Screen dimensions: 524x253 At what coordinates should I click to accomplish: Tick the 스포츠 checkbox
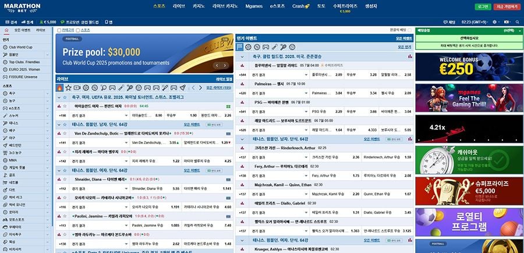tap(78, 30)
